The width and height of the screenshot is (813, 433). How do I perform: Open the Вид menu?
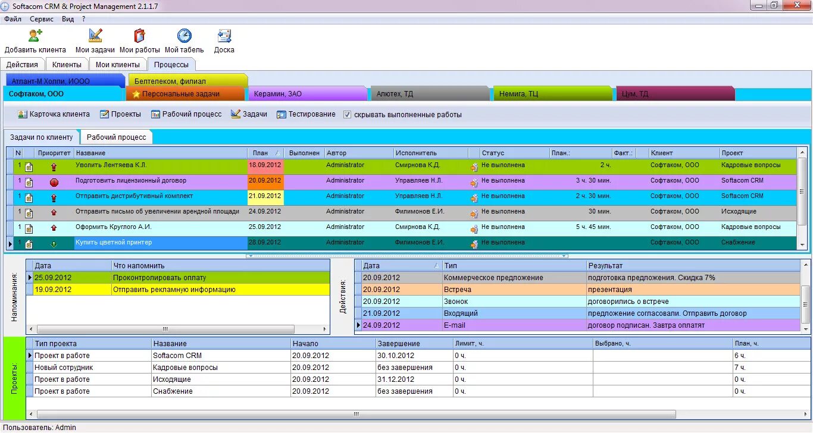pyautogui.click(x=68, y=19)
